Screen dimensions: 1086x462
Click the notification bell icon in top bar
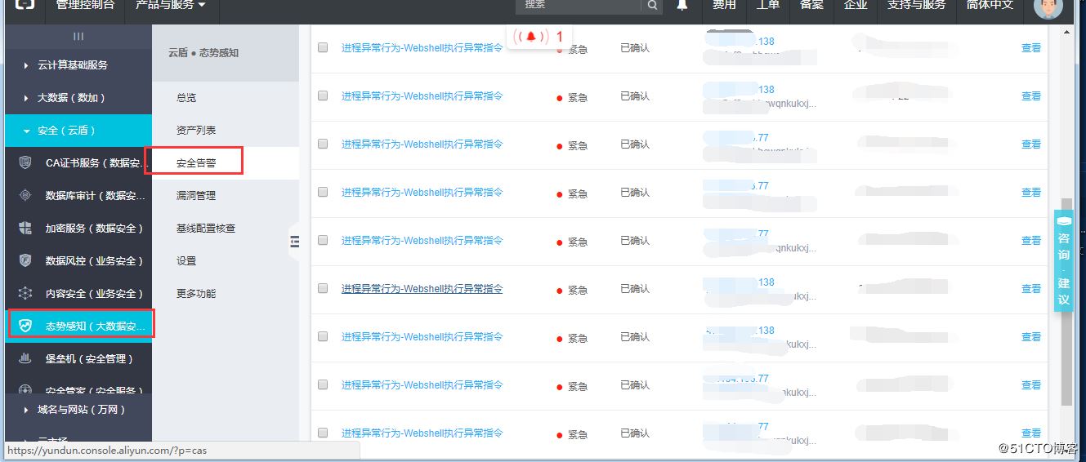682,5
